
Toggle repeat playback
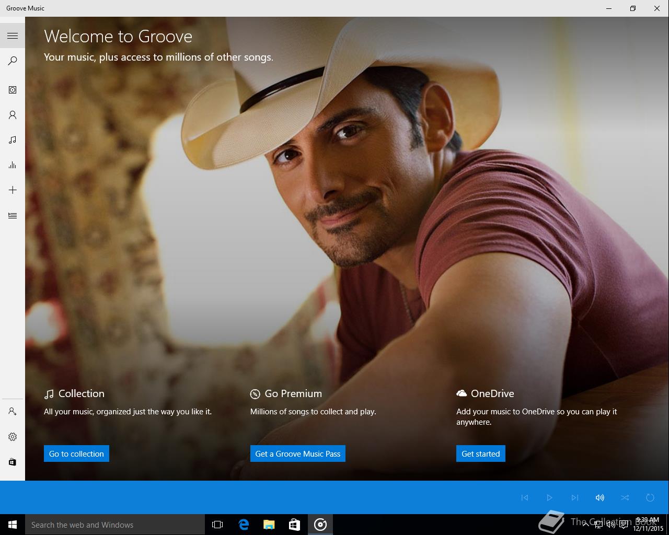click(650, 497)
